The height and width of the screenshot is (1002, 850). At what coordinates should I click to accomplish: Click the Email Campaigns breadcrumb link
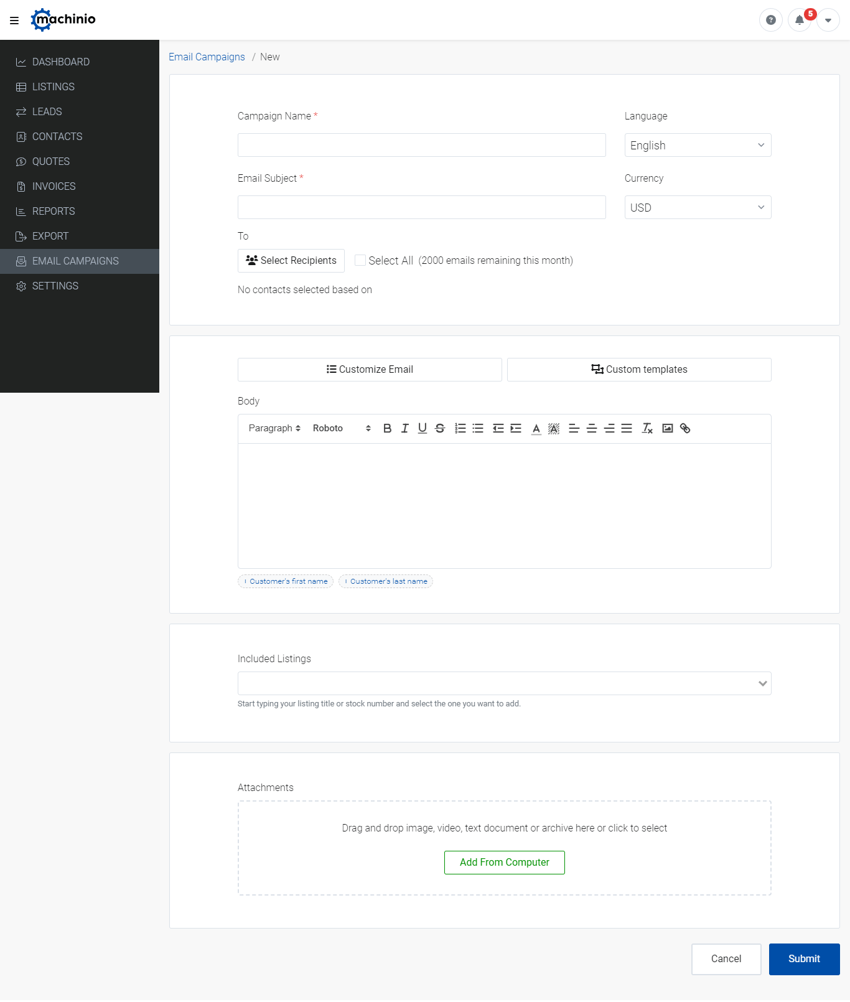(207, 57)
